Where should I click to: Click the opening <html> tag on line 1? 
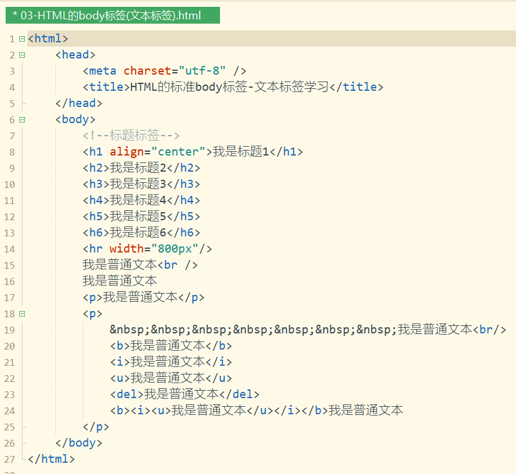point(48,39)
